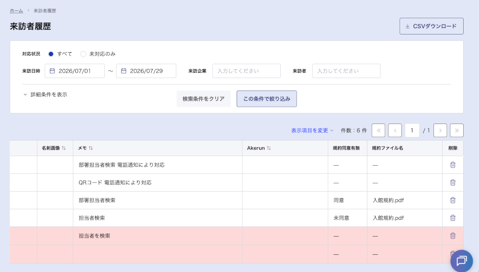Select 未対応のみ radio option
This screenshot has width=479, height=272.
[83, 54]
